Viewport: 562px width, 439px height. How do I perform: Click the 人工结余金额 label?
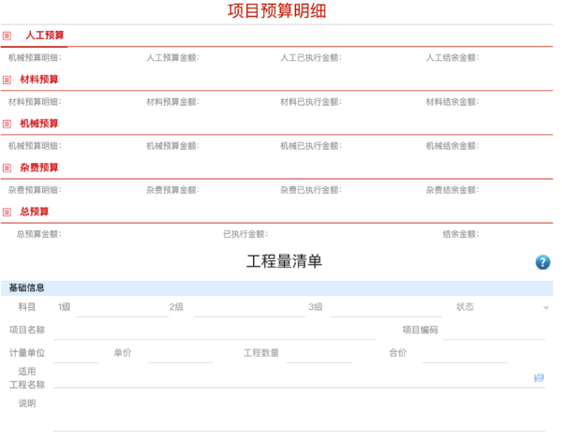click(452, 58)
